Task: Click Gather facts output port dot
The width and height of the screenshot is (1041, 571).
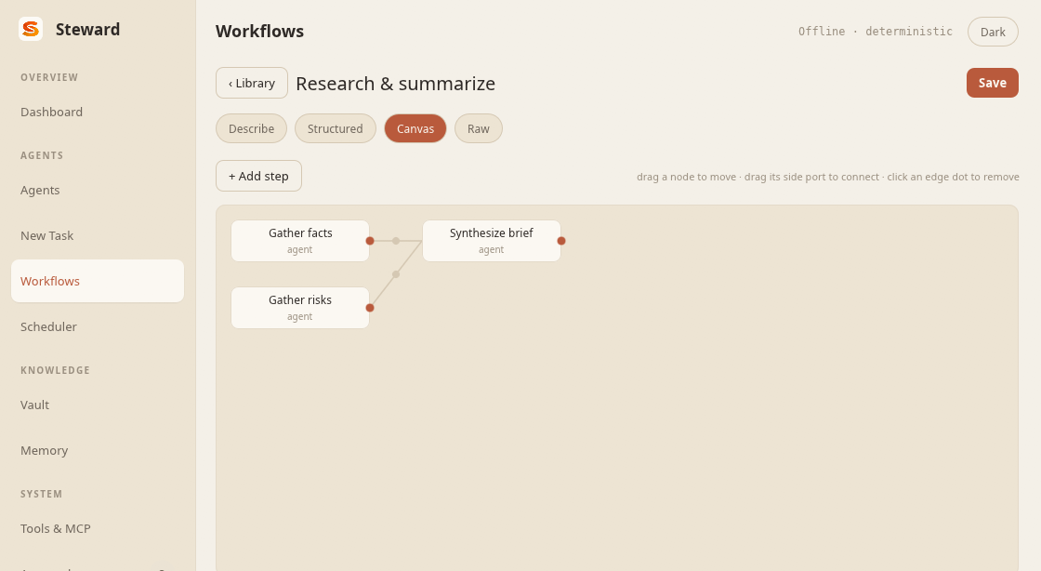Action: [370, 241]
